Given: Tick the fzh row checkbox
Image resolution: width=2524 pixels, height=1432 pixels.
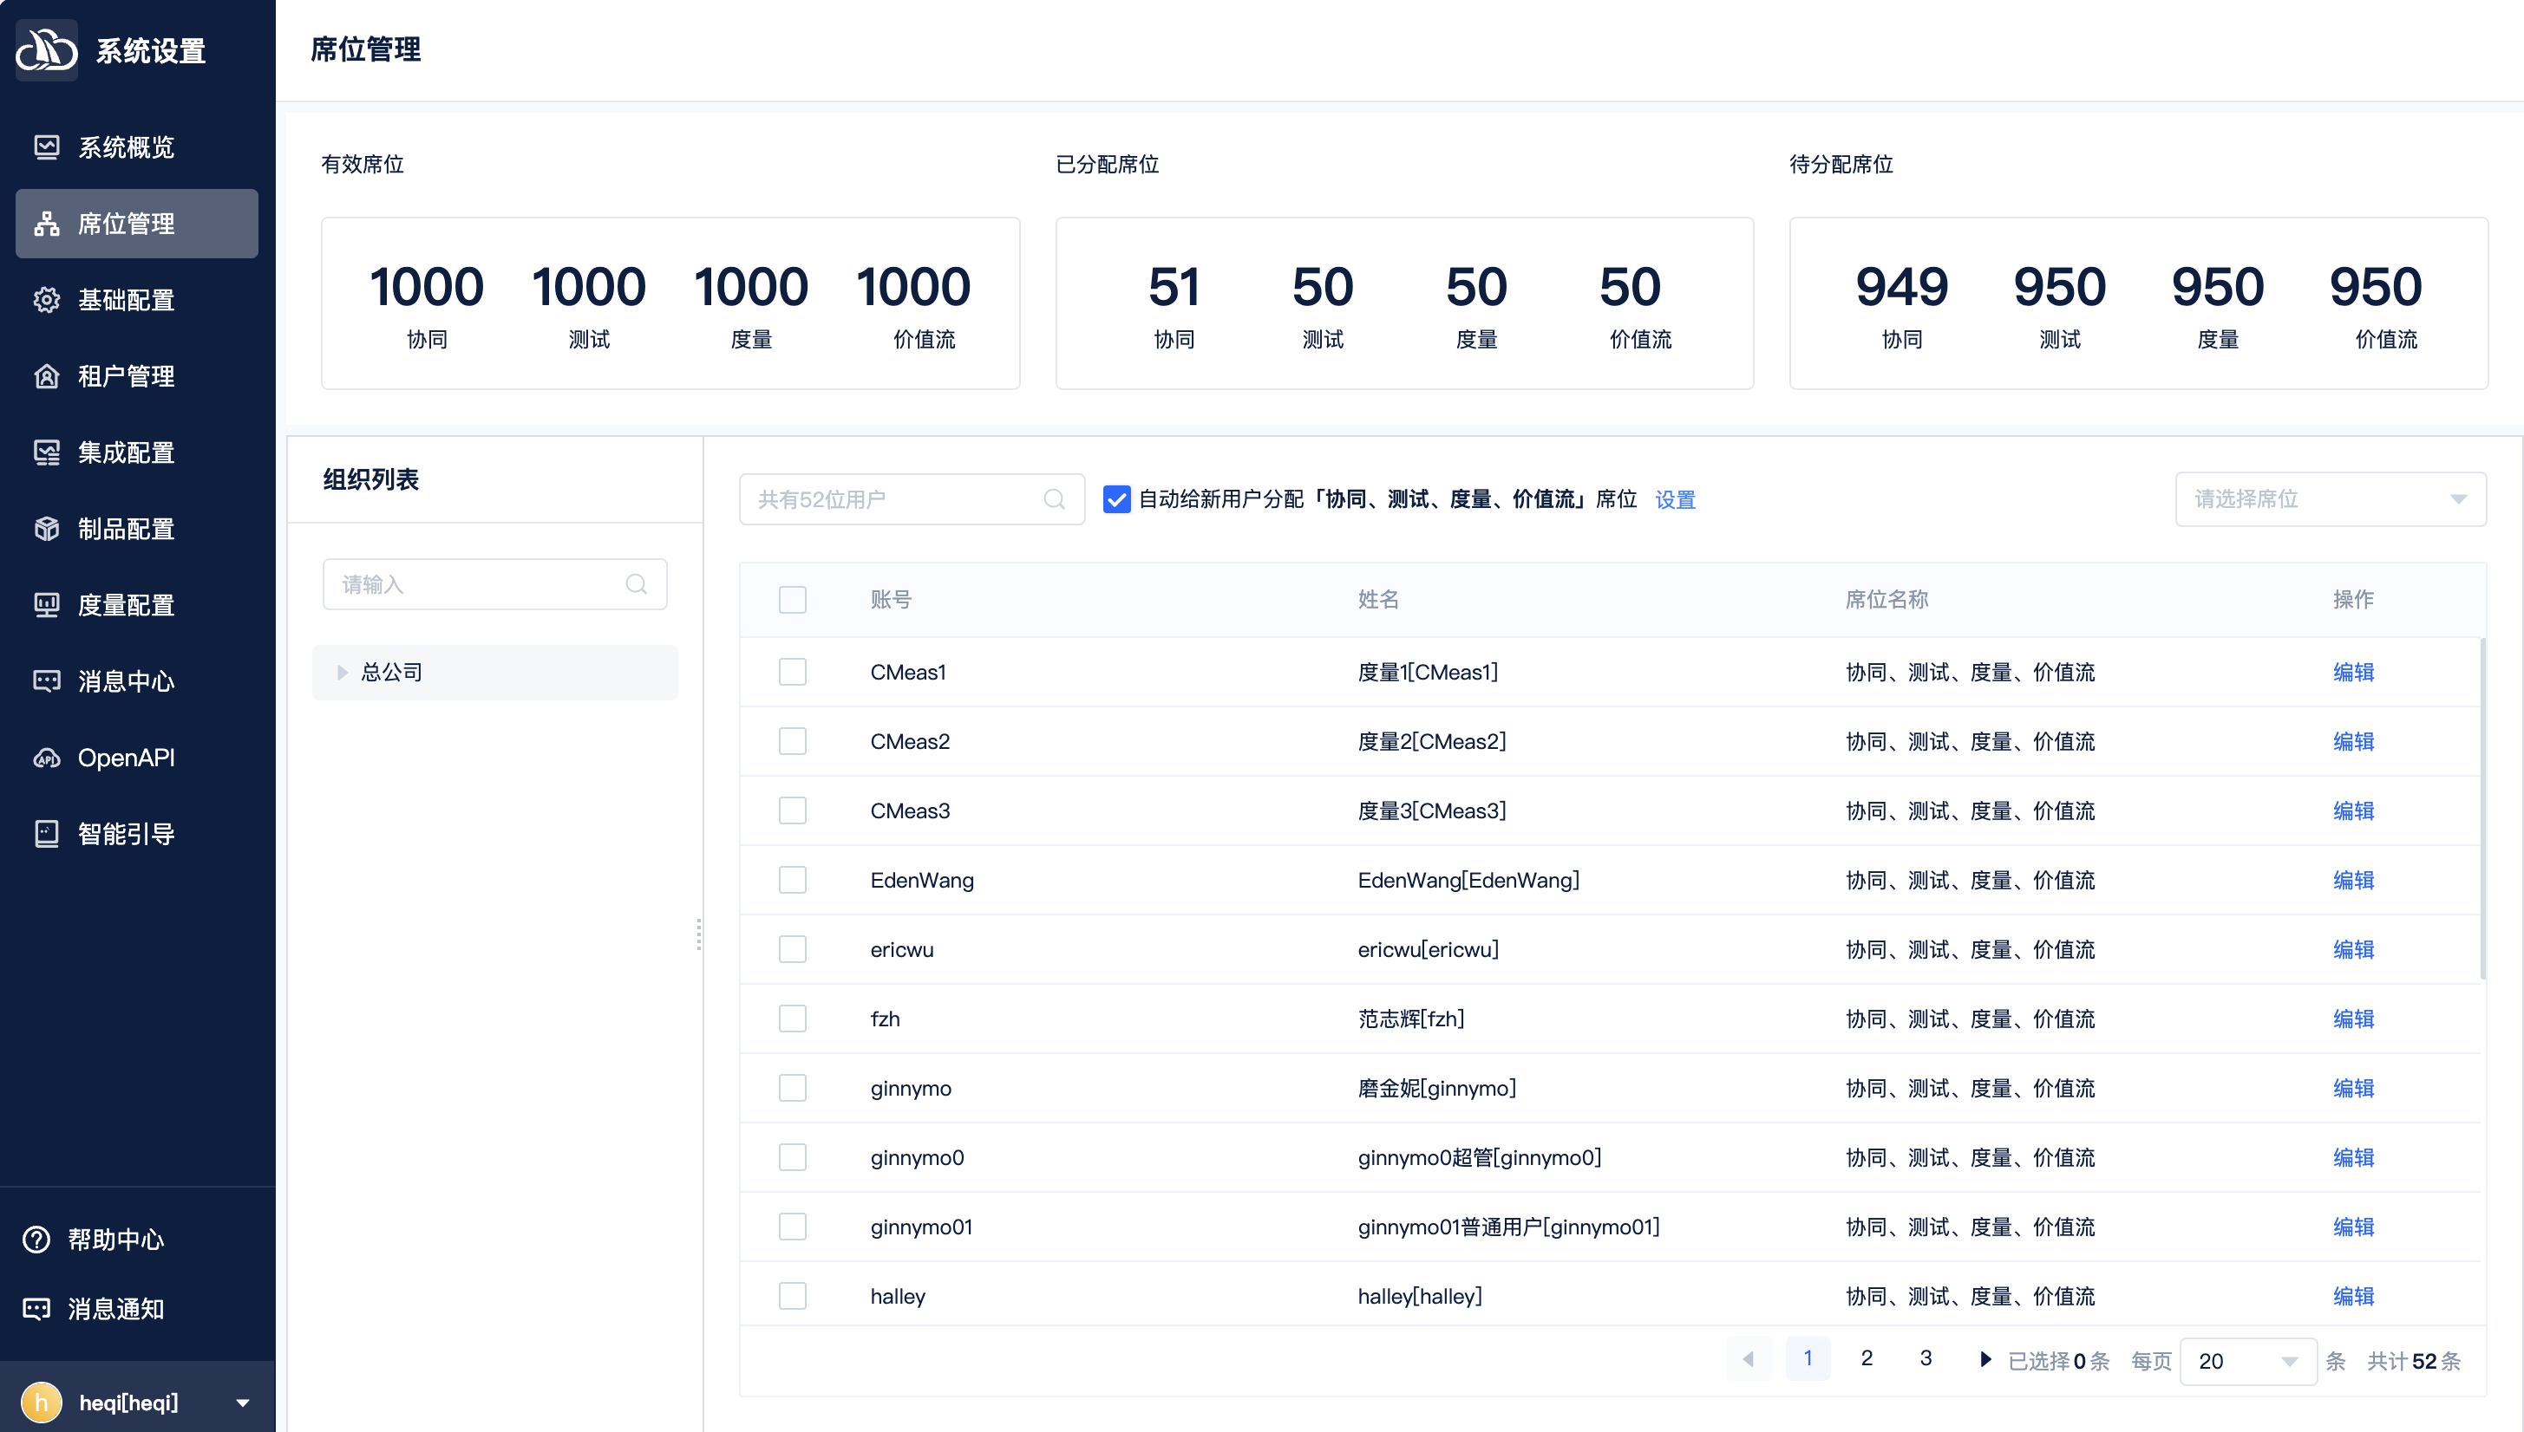Looking at the screenshot, I should pyautogui.click(x=792, y=1019).
